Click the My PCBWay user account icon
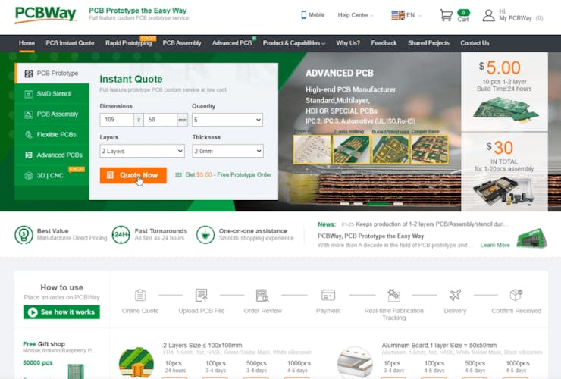561x379 pixels. tap(488, 15)
